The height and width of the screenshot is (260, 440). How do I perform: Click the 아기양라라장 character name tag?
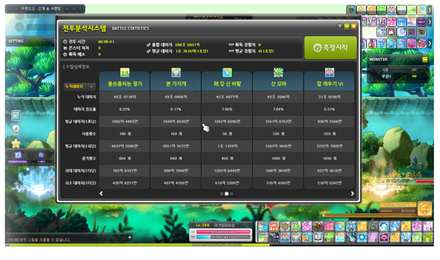398,181
